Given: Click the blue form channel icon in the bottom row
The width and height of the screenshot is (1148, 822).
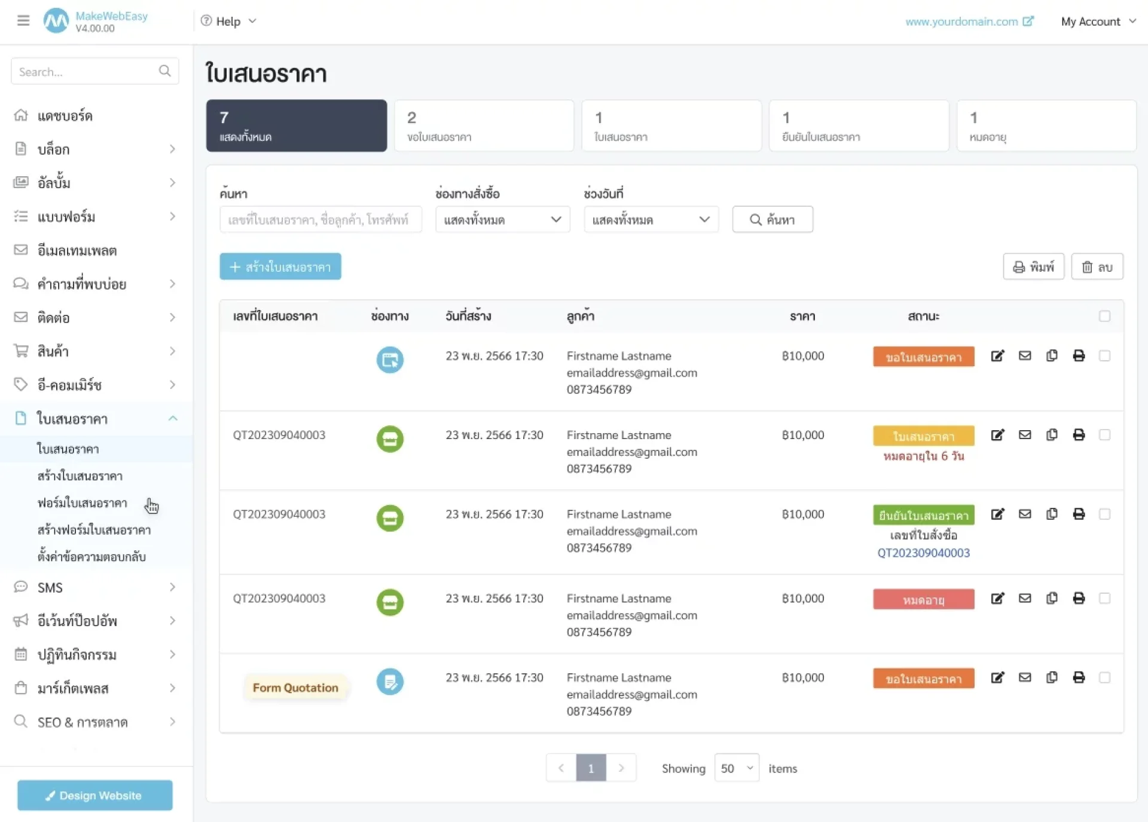Looking at the screenshot, I should tap(390, 682).
